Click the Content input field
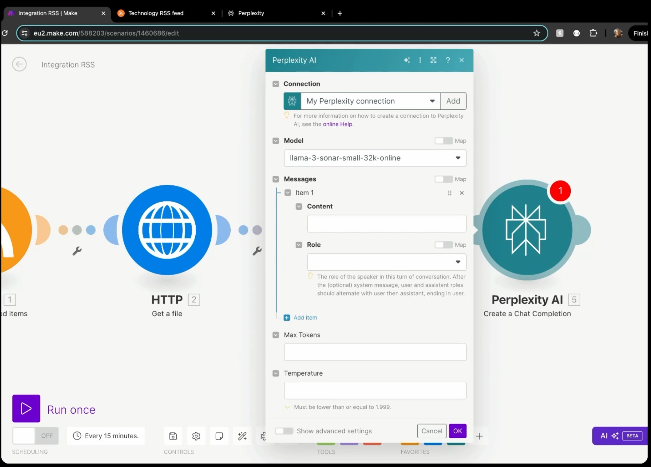Screen dimensions: 651x467 (386, 224)
